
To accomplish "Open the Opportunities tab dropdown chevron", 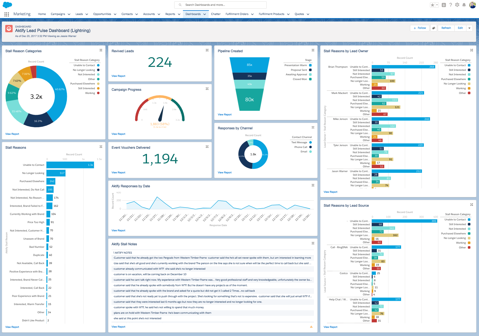I will tap(115, 14).
